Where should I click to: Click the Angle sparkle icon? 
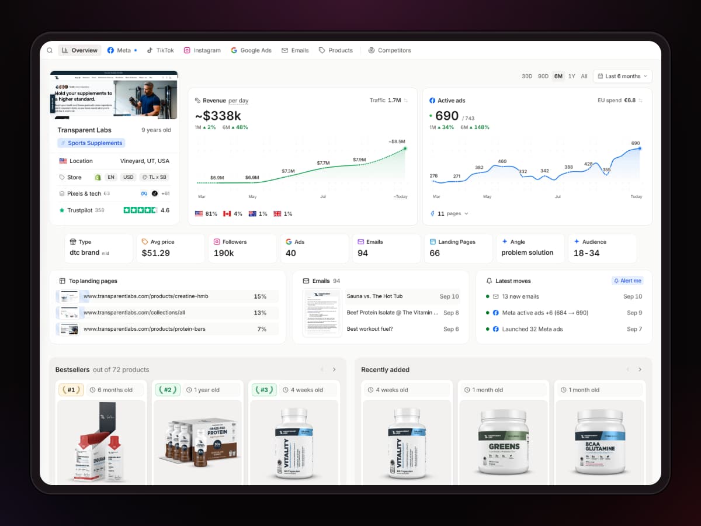[505, 241]
